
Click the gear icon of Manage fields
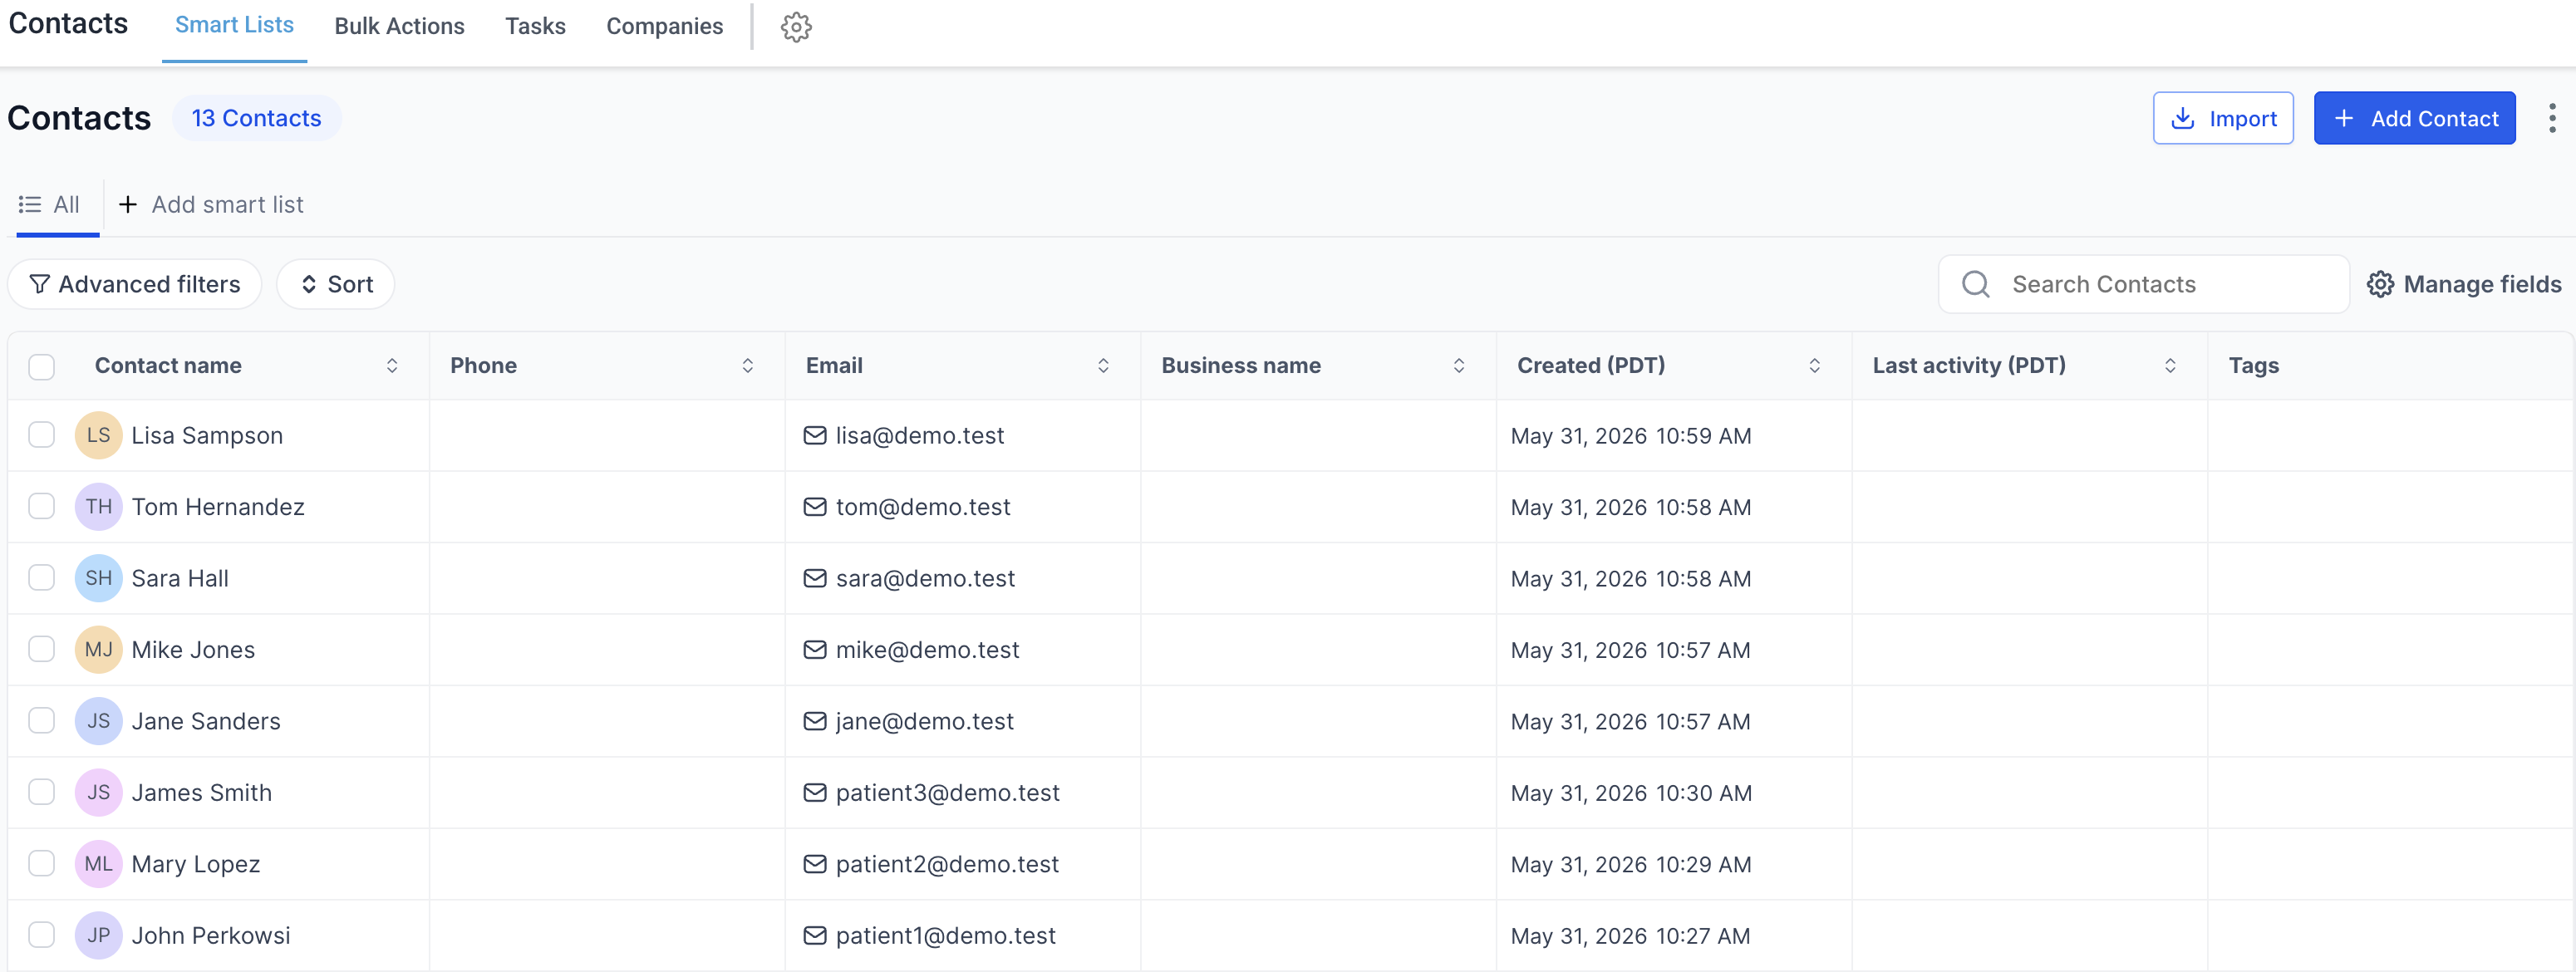(2380, 284)
